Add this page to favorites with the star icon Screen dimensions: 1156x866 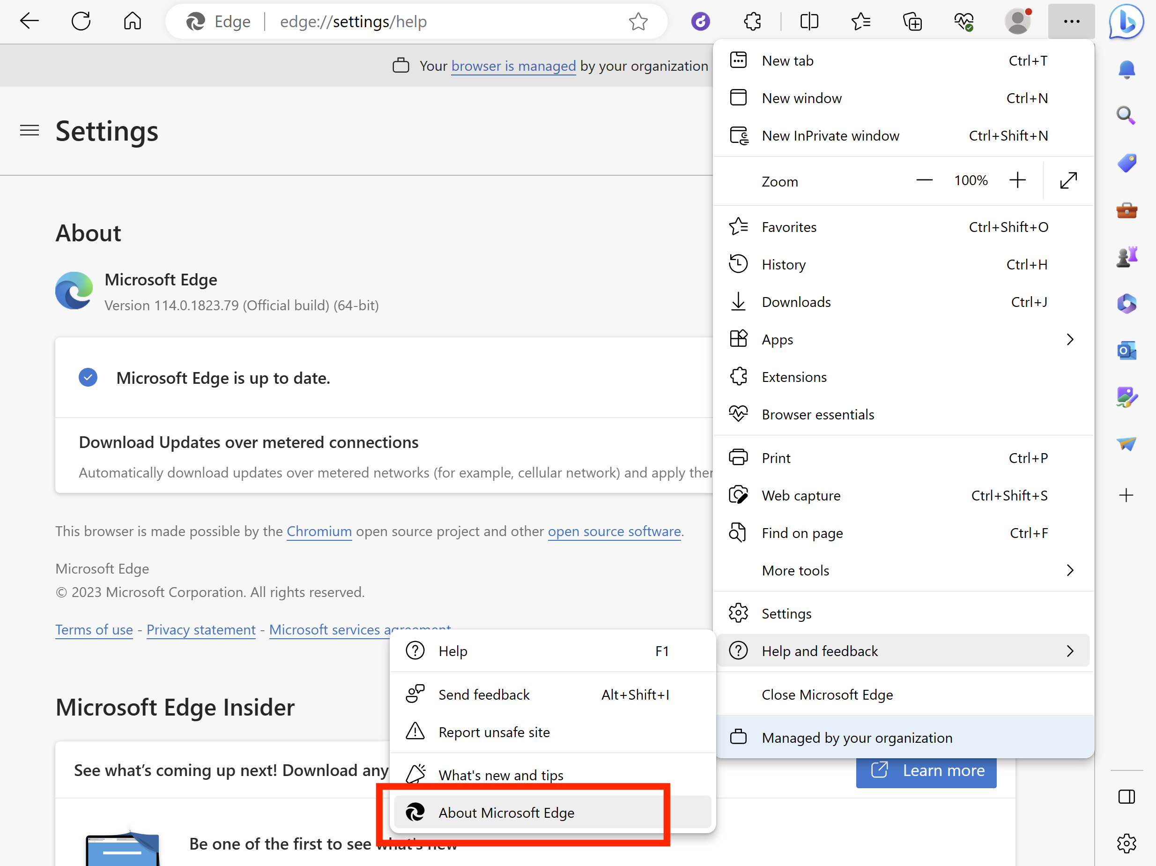[638, 22]
